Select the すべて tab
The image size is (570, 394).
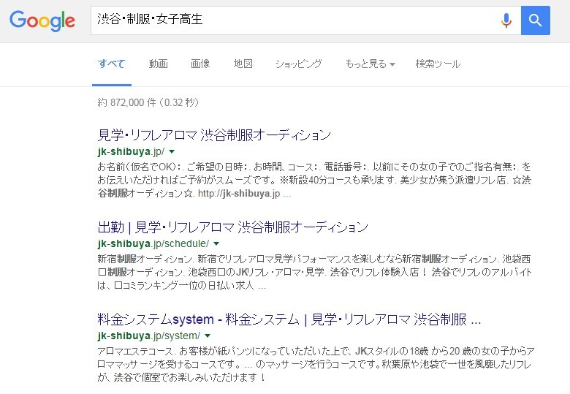[x=111, y=64]
